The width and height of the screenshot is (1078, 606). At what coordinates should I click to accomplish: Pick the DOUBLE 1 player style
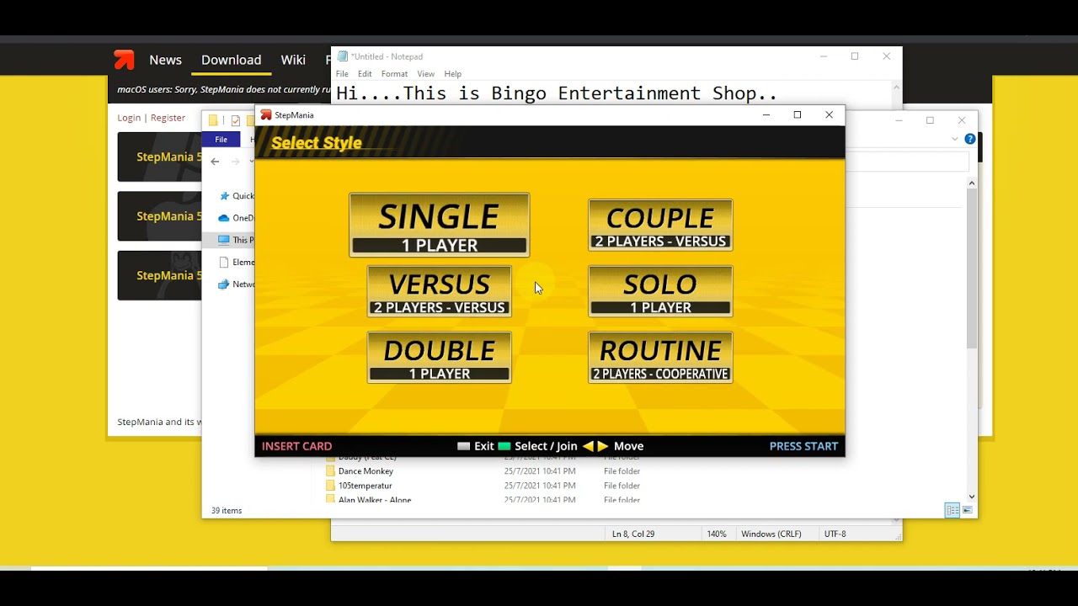[x=439, y=358]
